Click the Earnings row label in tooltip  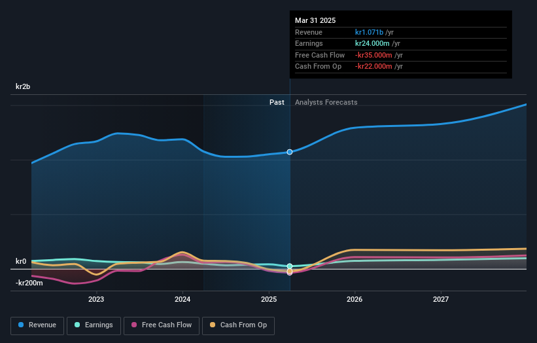[309, 43]
